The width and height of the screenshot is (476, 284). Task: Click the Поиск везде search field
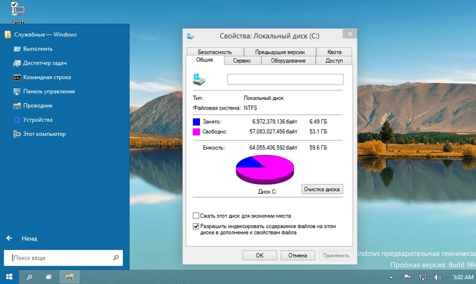pos(64,258)
